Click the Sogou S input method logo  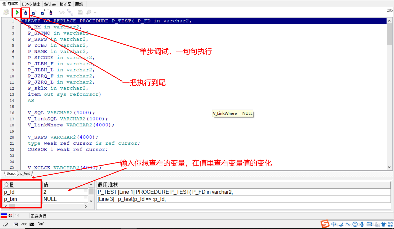325,224
